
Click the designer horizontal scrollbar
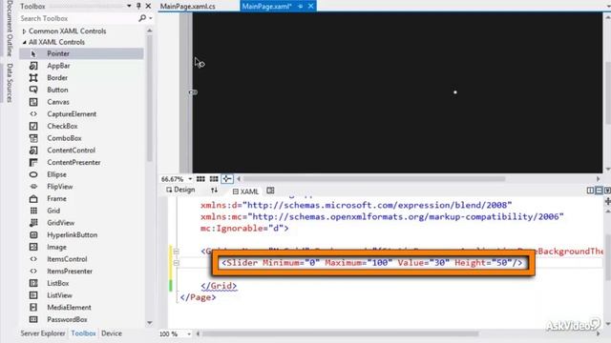[x=374, y=179]
